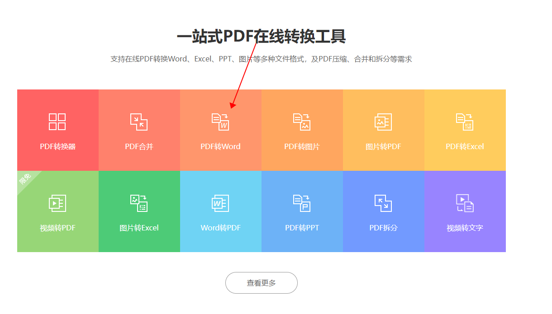This screenshot has width=552, height=314.
Task: Click the 限免 corner badge
Action: [x=25, y=179]
